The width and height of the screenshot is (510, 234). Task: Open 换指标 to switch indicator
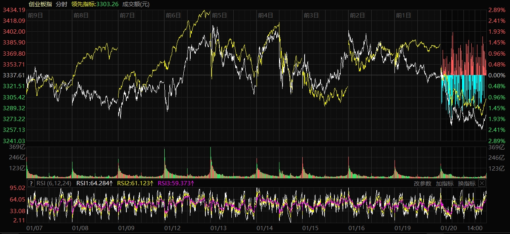point(467,183)
